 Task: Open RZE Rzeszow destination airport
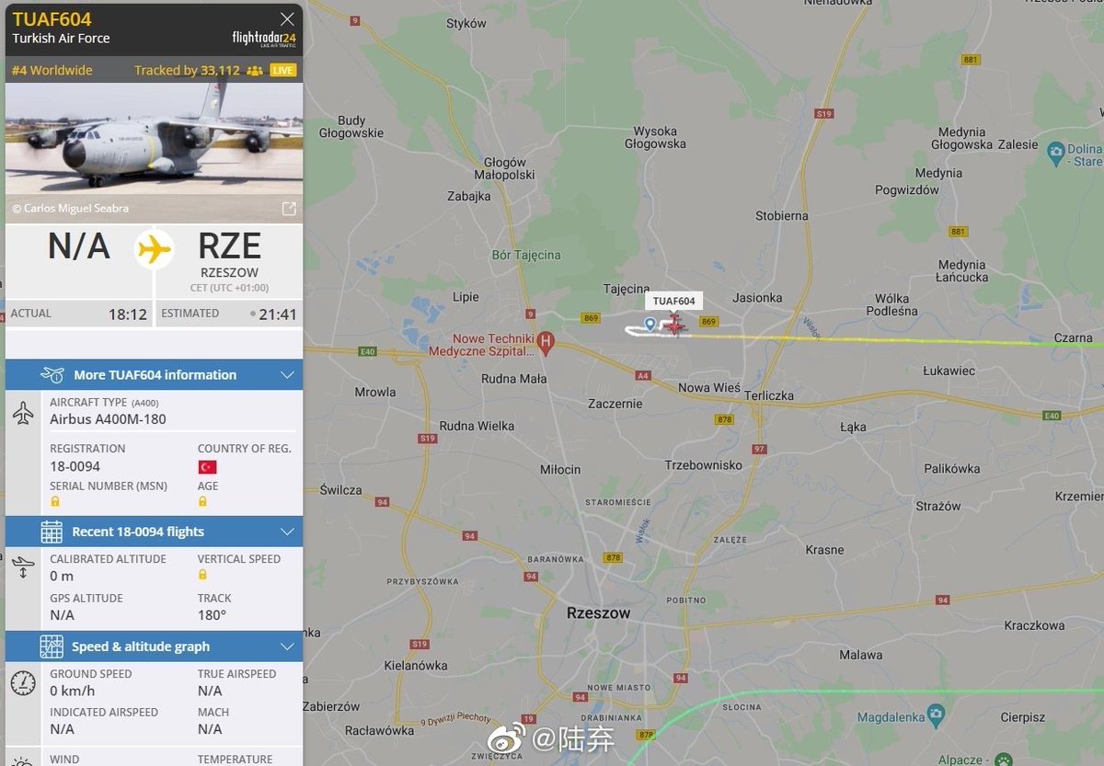tap(229, 255)
